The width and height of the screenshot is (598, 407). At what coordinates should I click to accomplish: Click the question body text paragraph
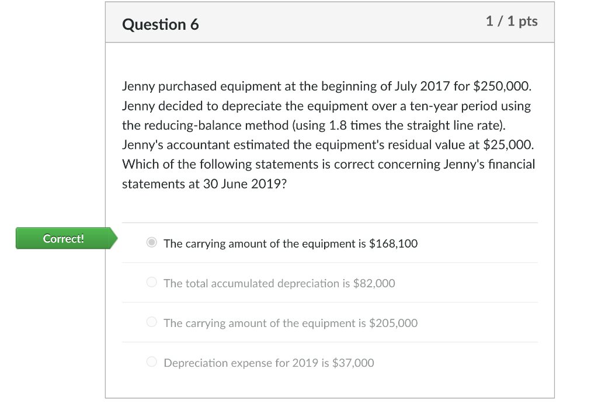[327, 134]
